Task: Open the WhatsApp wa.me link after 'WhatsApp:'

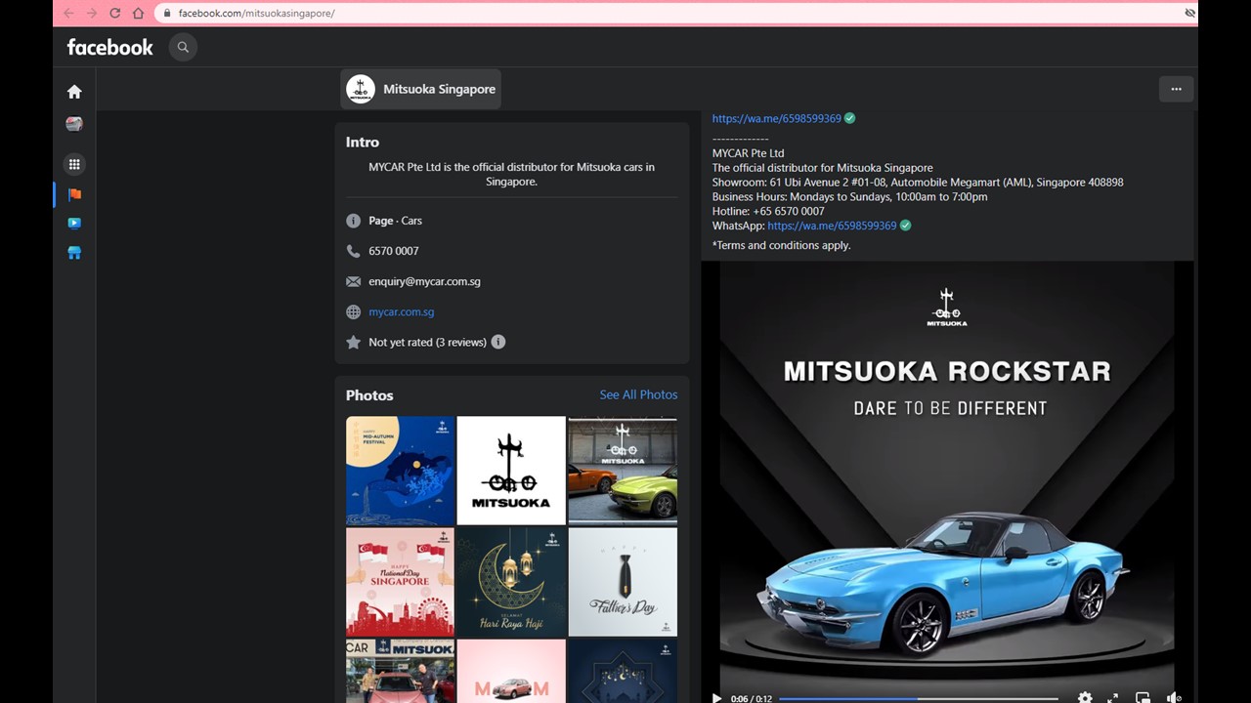Action: [832, 226]
